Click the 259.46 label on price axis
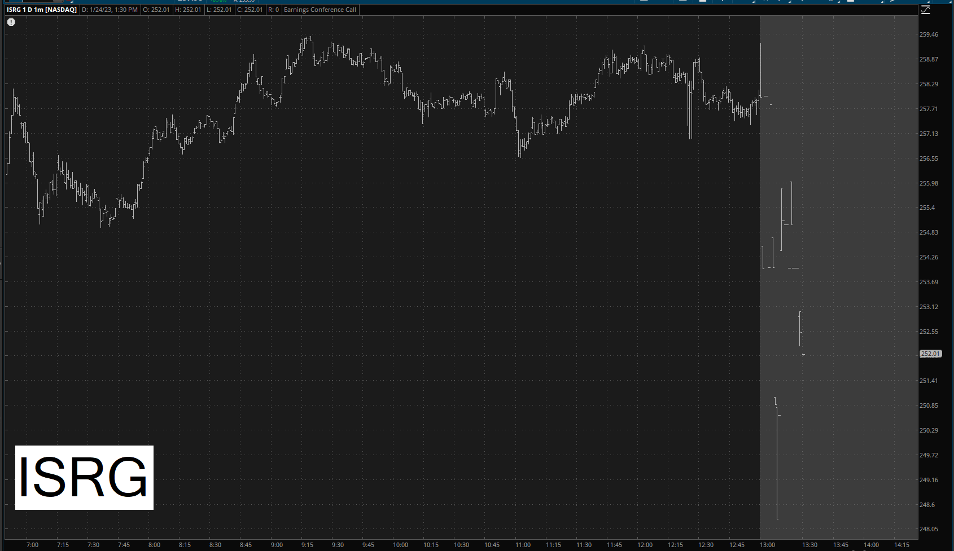The height and width of the screenshot is (551, 954). (929, 34)
